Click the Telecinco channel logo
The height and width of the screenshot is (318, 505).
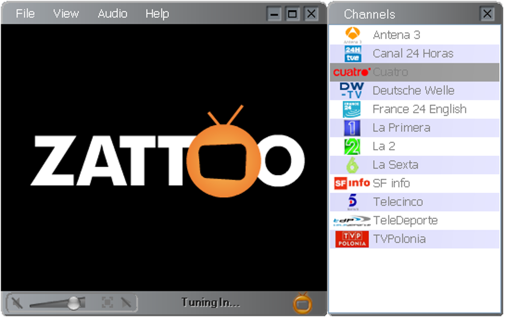point(353,202)
